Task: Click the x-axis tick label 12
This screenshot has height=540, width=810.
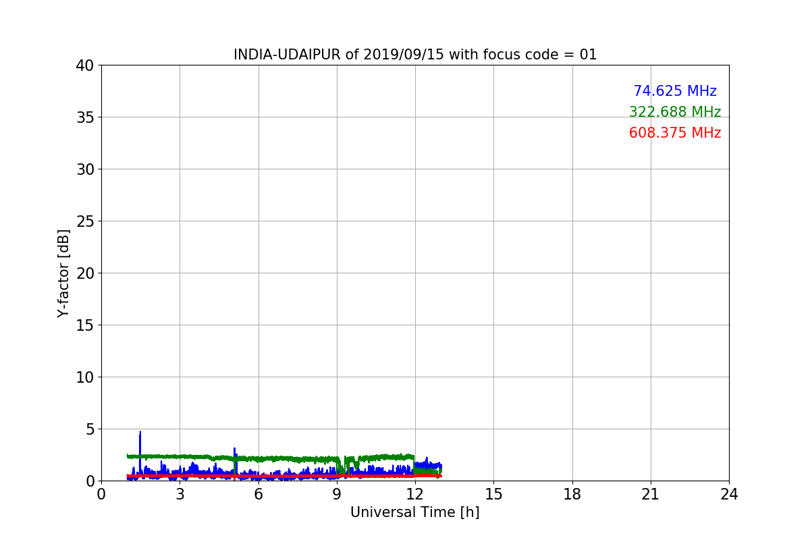Action: click(x=415, y=494)
